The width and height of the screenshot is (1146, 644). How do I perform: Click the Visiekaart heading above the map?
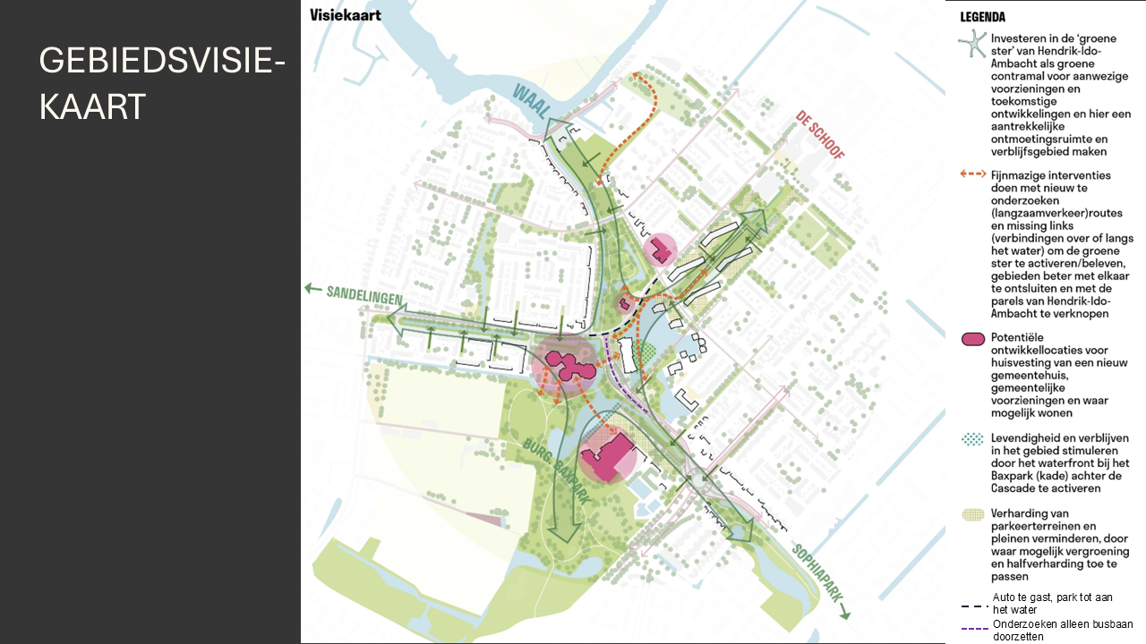click(x=345, y=14)
